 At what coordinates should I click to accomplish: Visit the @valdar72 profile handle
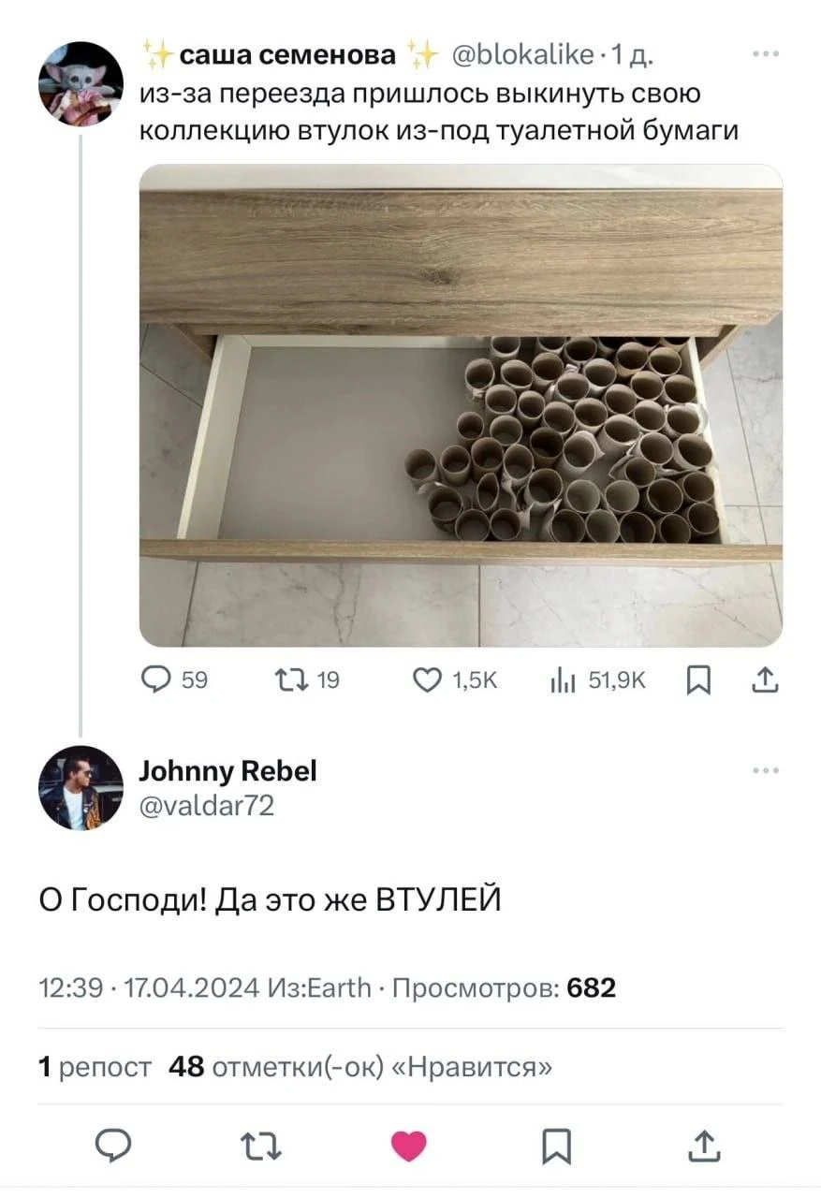[x=206, y=805]
